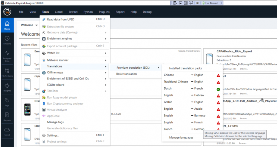Image resolution: width=278 pixels, height=147 pixels.
Task: Open the View menu
Action: click(33, 12)
